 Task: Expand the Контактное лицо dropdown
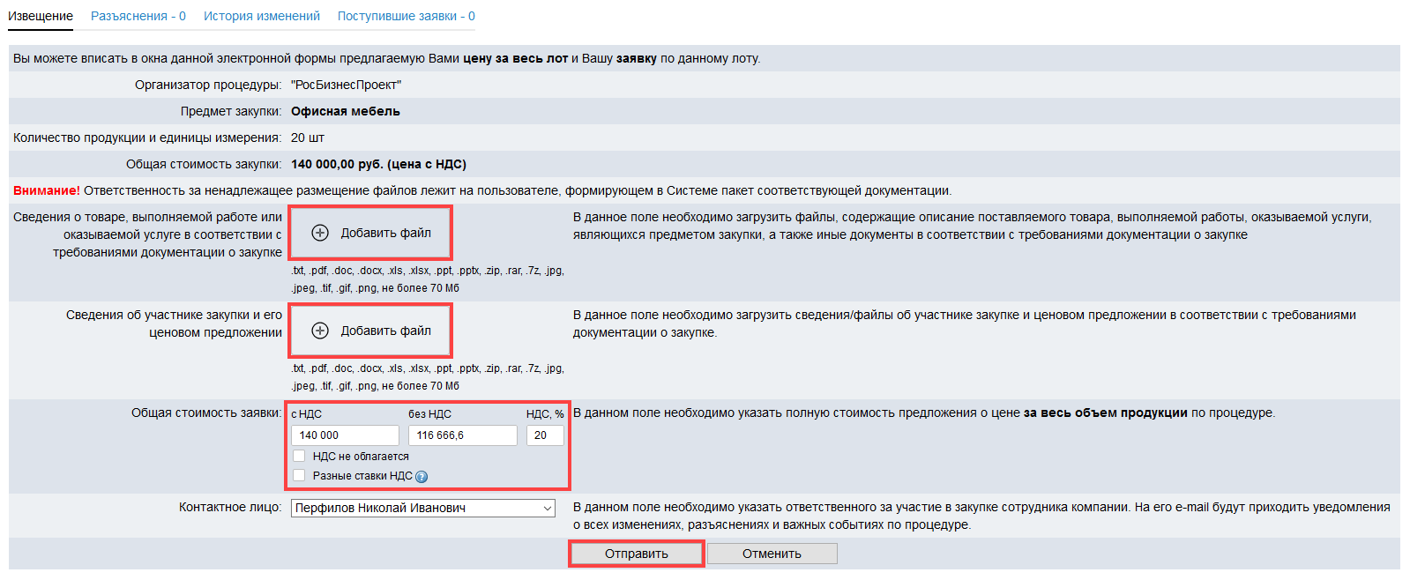coord(423,508)
